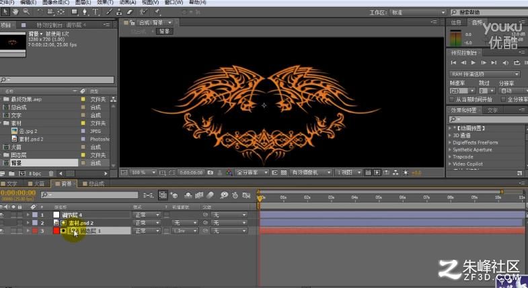Select the Pen tool
The height and width of the screenshot is (288, 528).
(x=85, y=12)
